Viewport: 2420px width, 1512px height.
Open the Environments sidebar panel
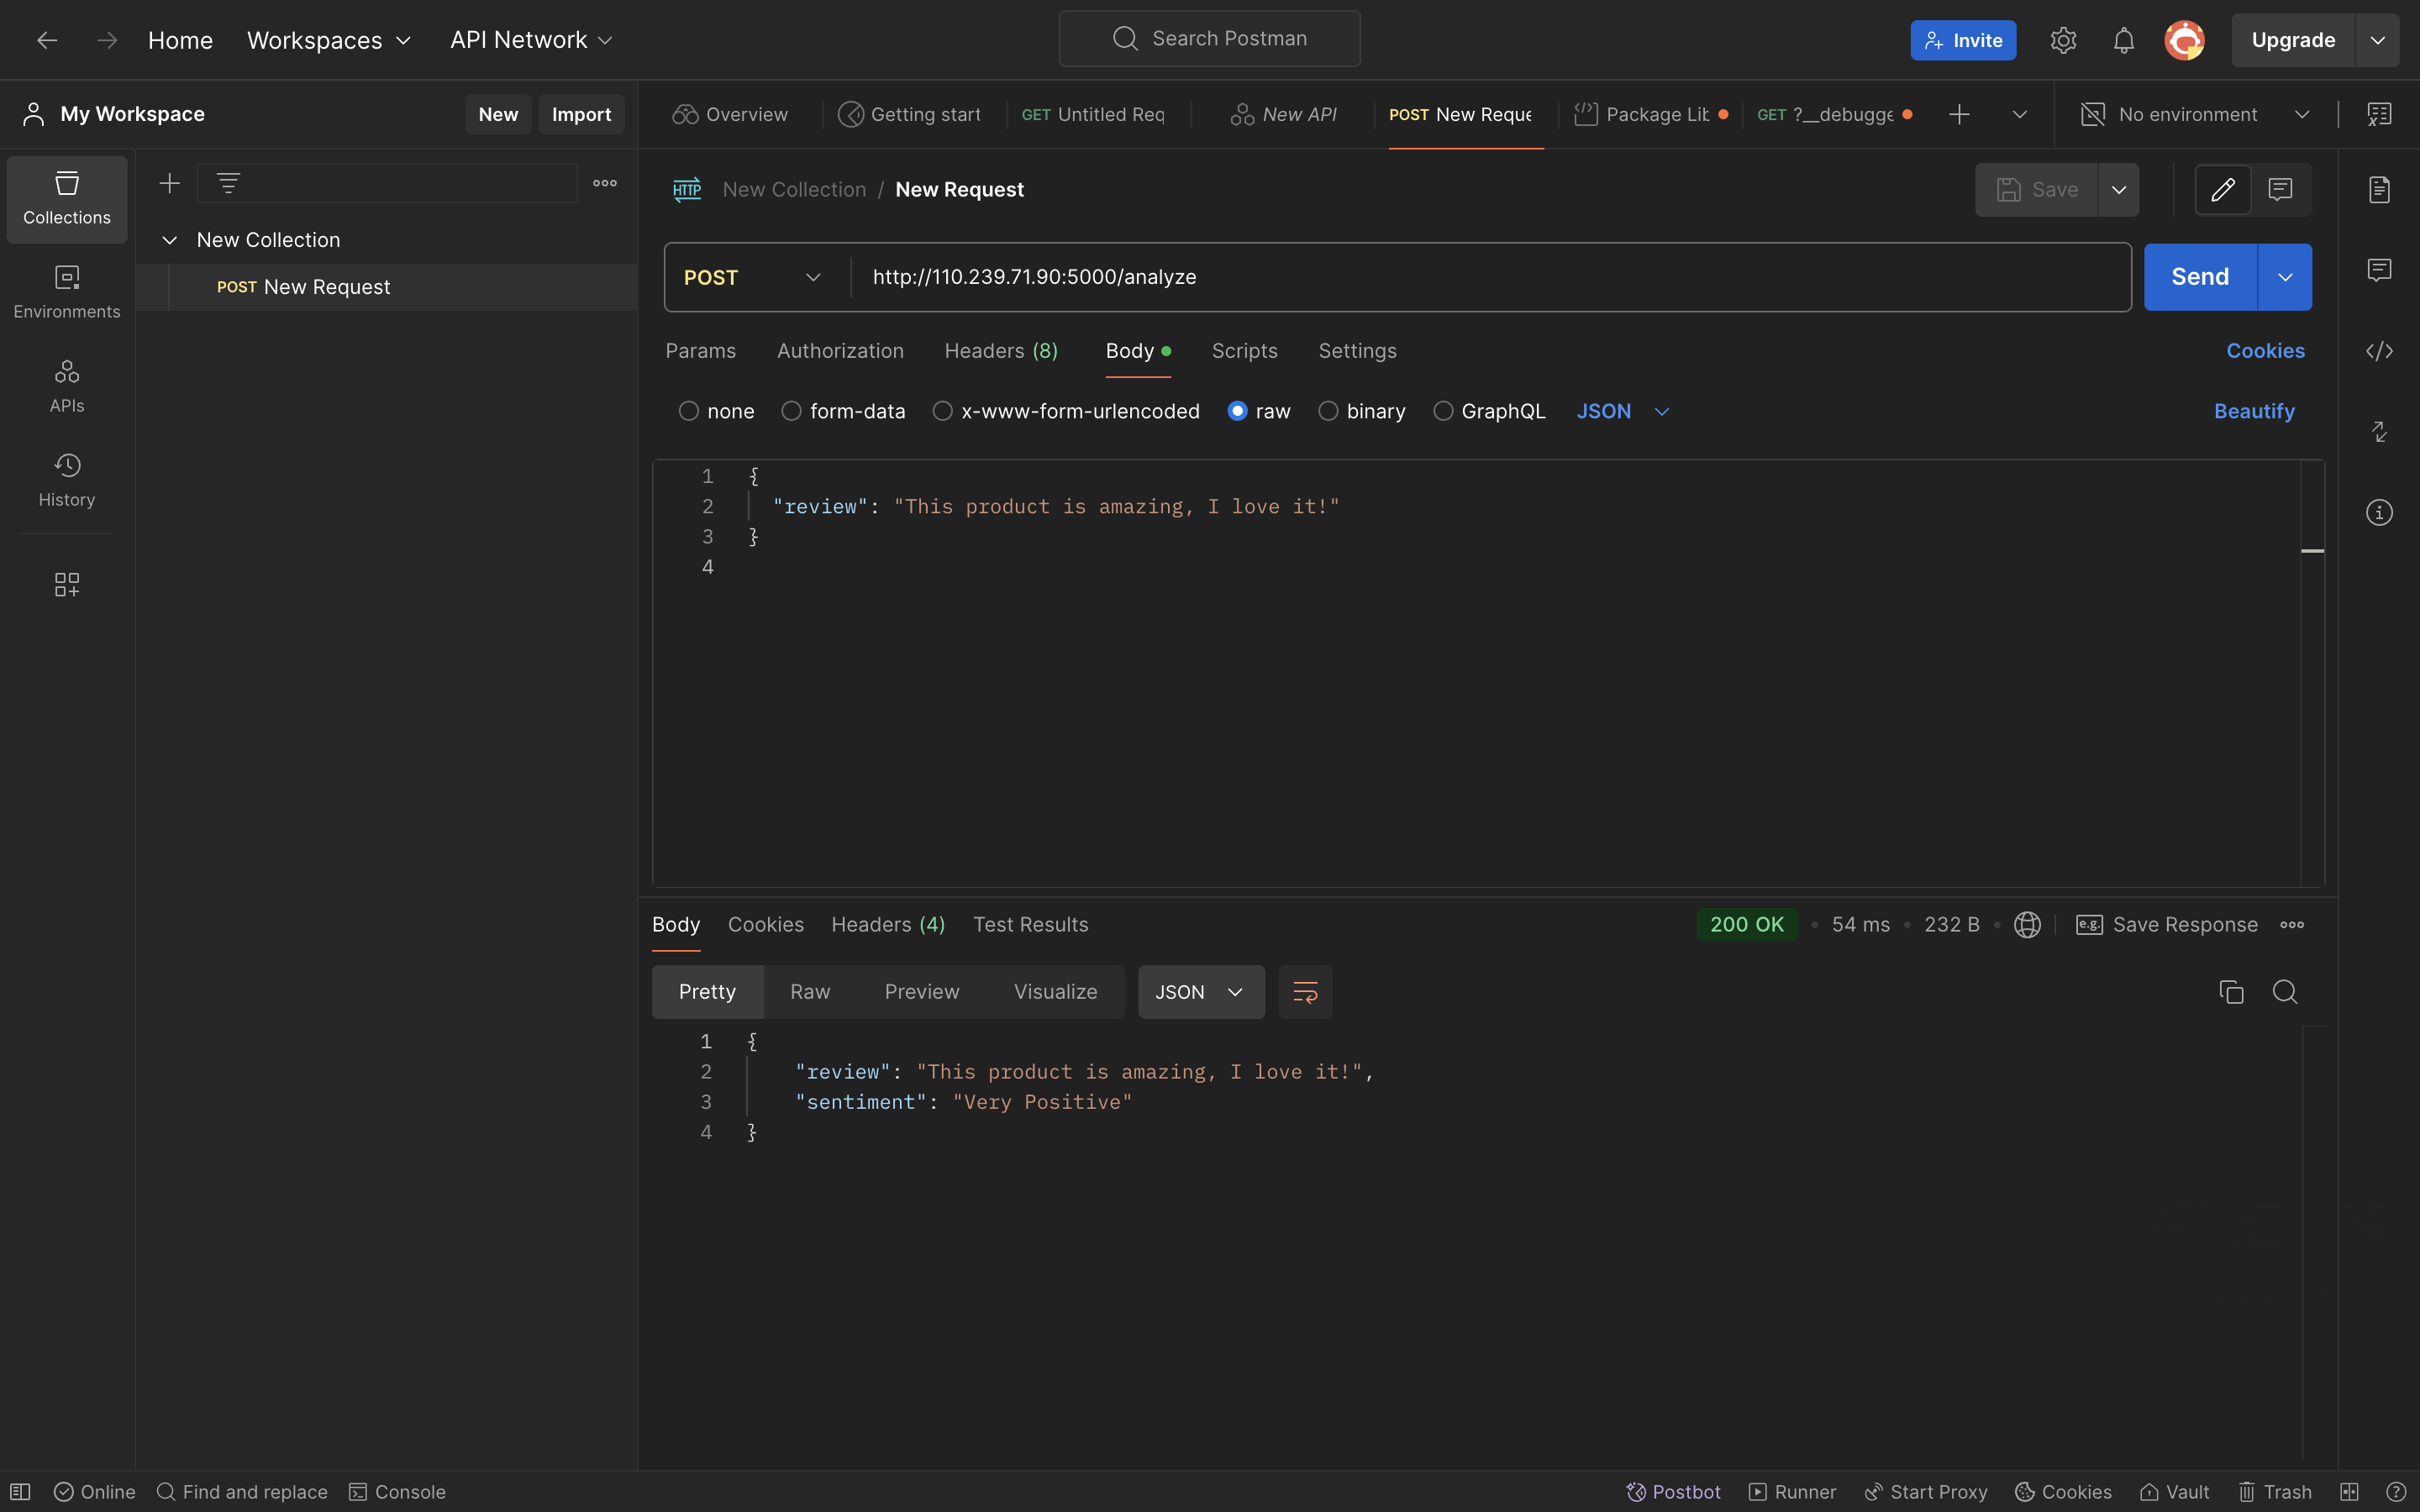pyautogui.click(x=67, y=292)
